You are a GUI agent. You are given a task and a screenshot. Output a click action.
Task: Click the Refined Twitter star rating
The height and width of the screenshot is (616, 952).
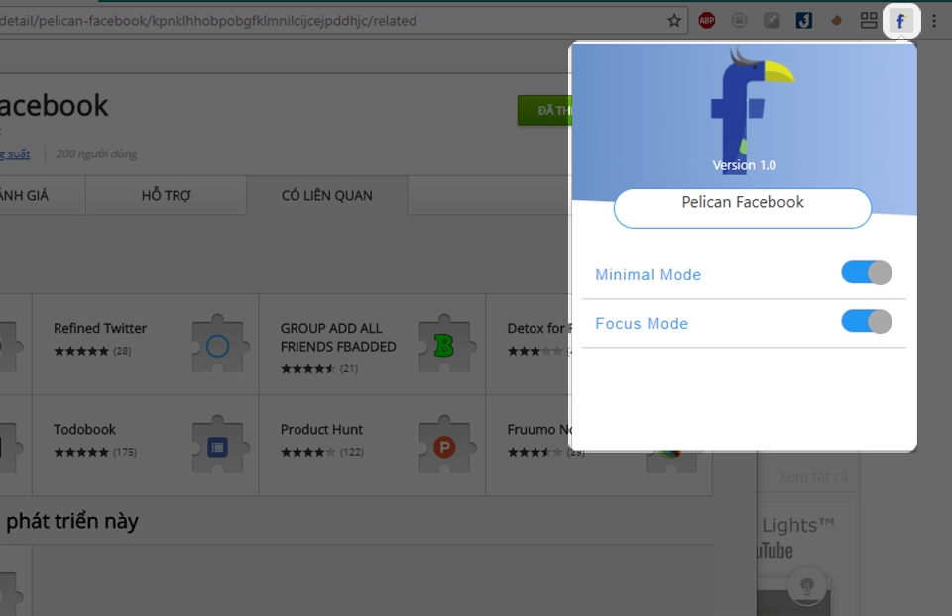pyautogui.click(x=81, y=351)
